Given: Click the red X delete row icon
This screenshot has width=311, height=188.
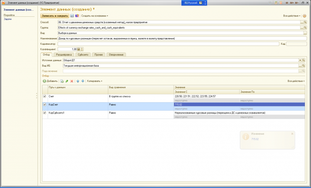Looking at the screenshot, I should pyautogui.click(x=72, y=81).
